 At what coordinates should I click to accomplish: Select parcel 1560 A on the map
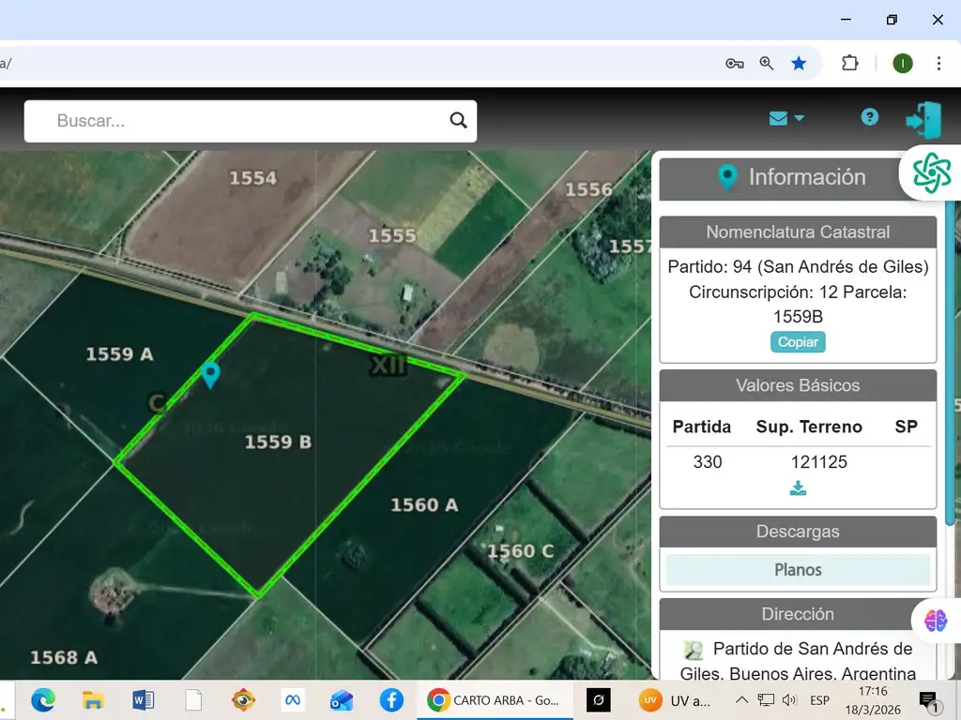(x=424, y=505)
